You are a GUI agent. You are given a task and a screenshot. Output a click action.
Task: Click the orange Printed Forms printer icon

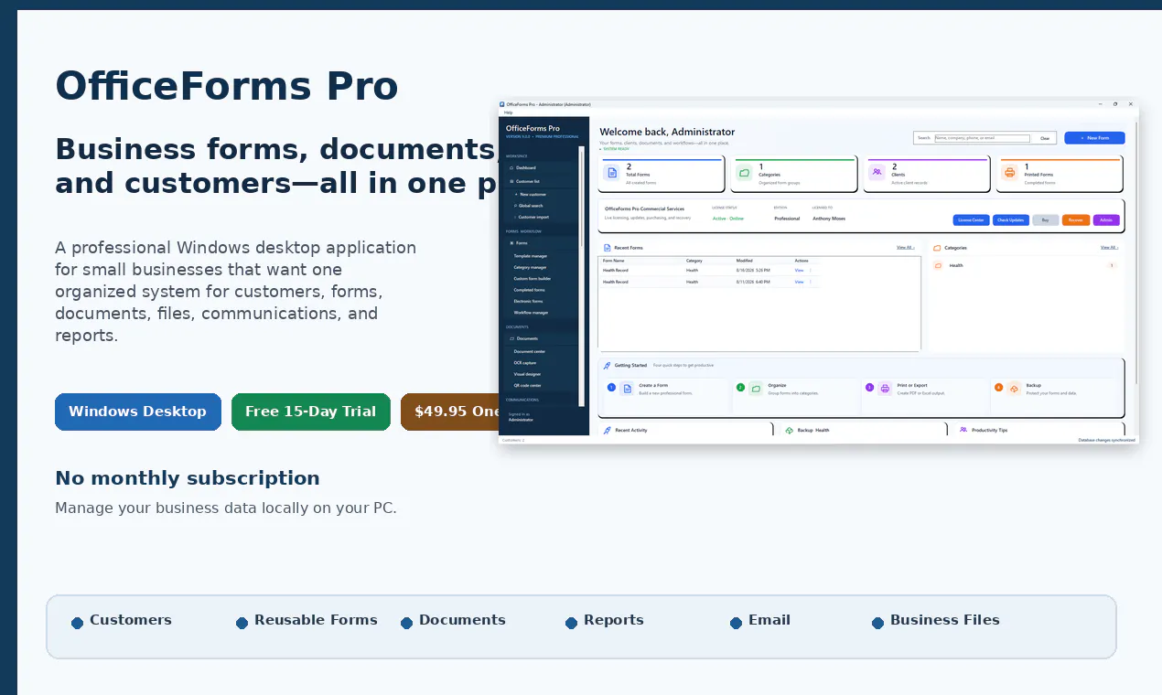[x=1009, y=172]
